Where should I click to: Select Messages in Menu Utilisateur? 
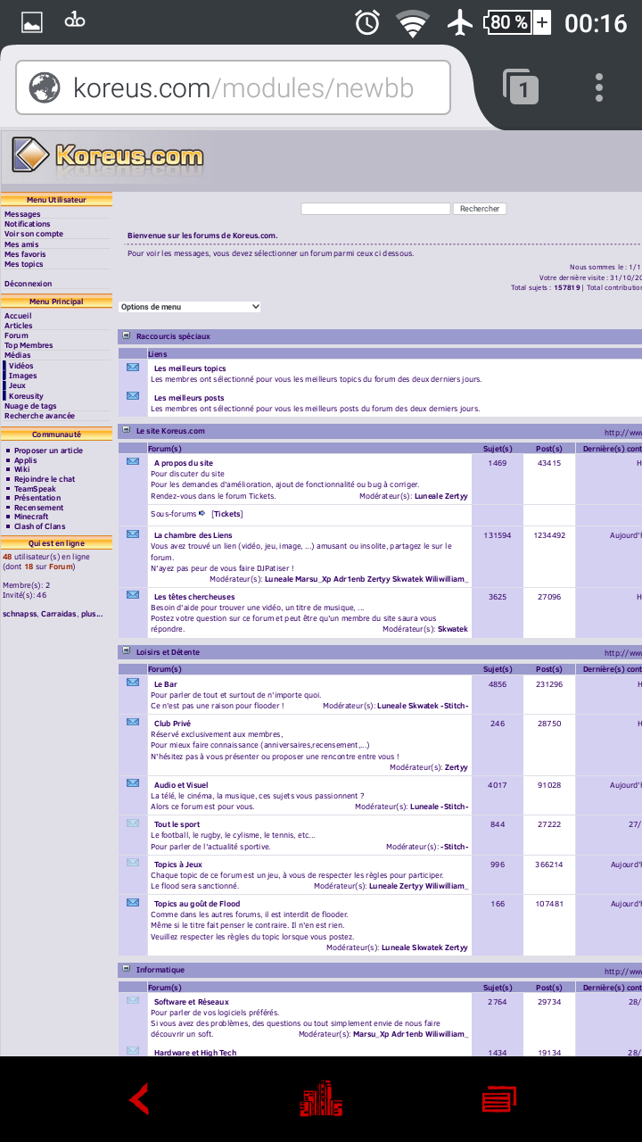22,214
